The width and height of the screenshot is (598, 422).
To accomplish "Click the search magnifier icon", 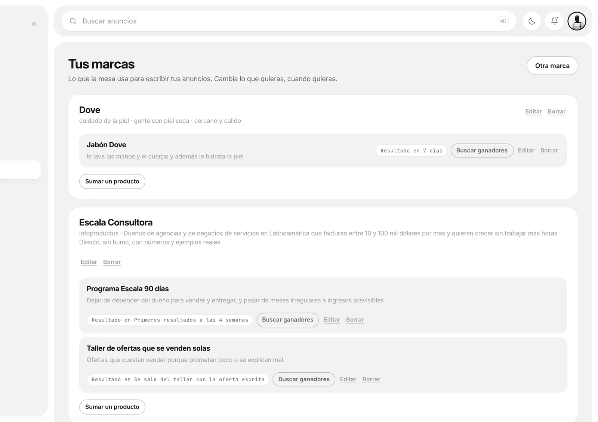I will (73, 21).
